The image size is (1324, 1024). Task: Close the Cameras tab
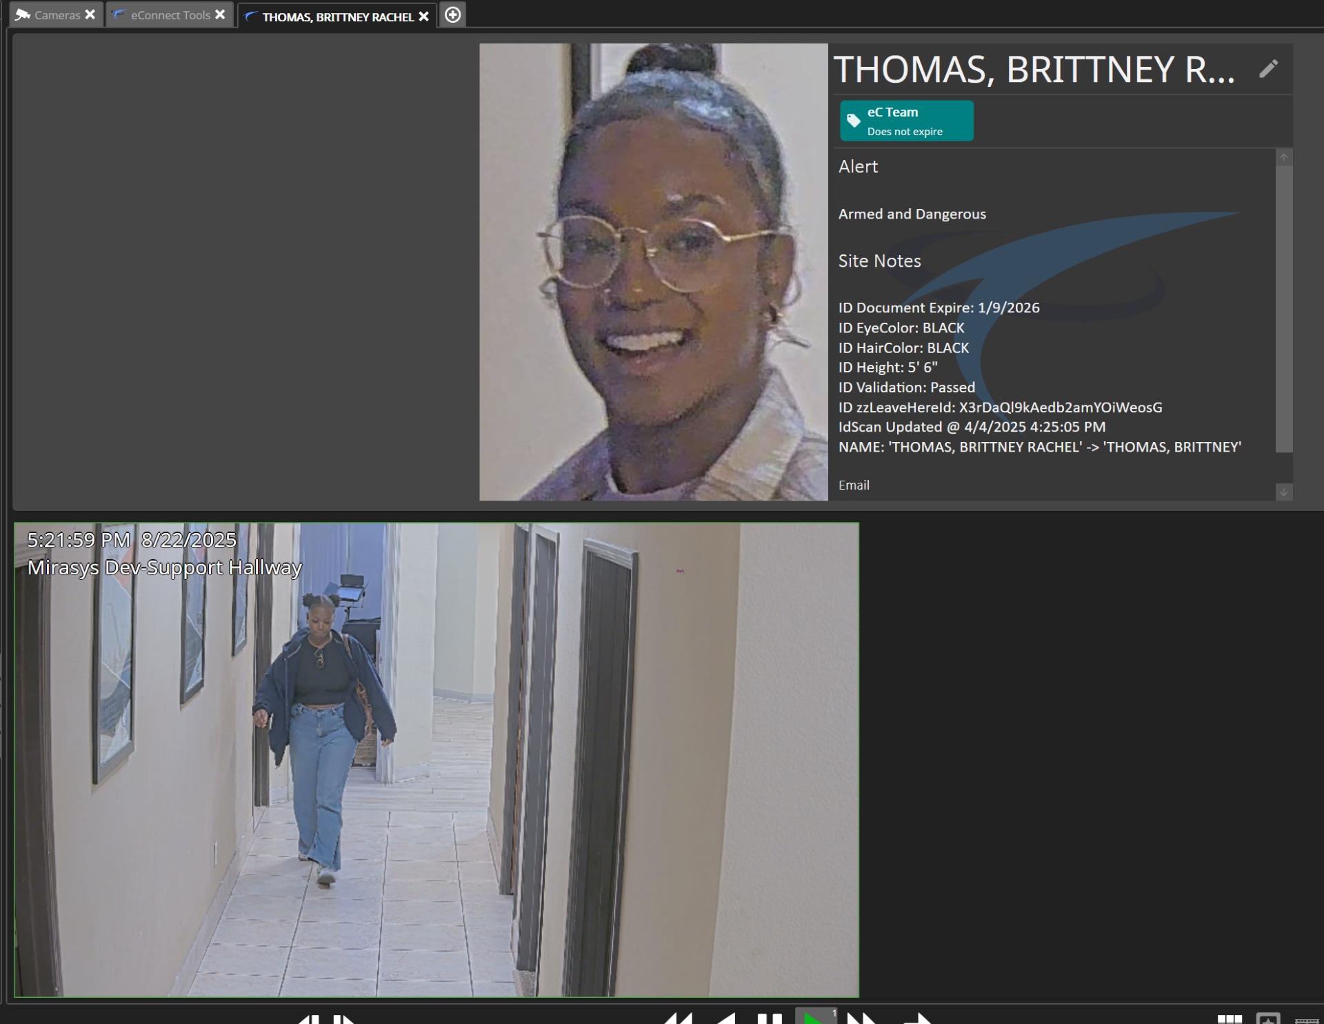[90, 14]
